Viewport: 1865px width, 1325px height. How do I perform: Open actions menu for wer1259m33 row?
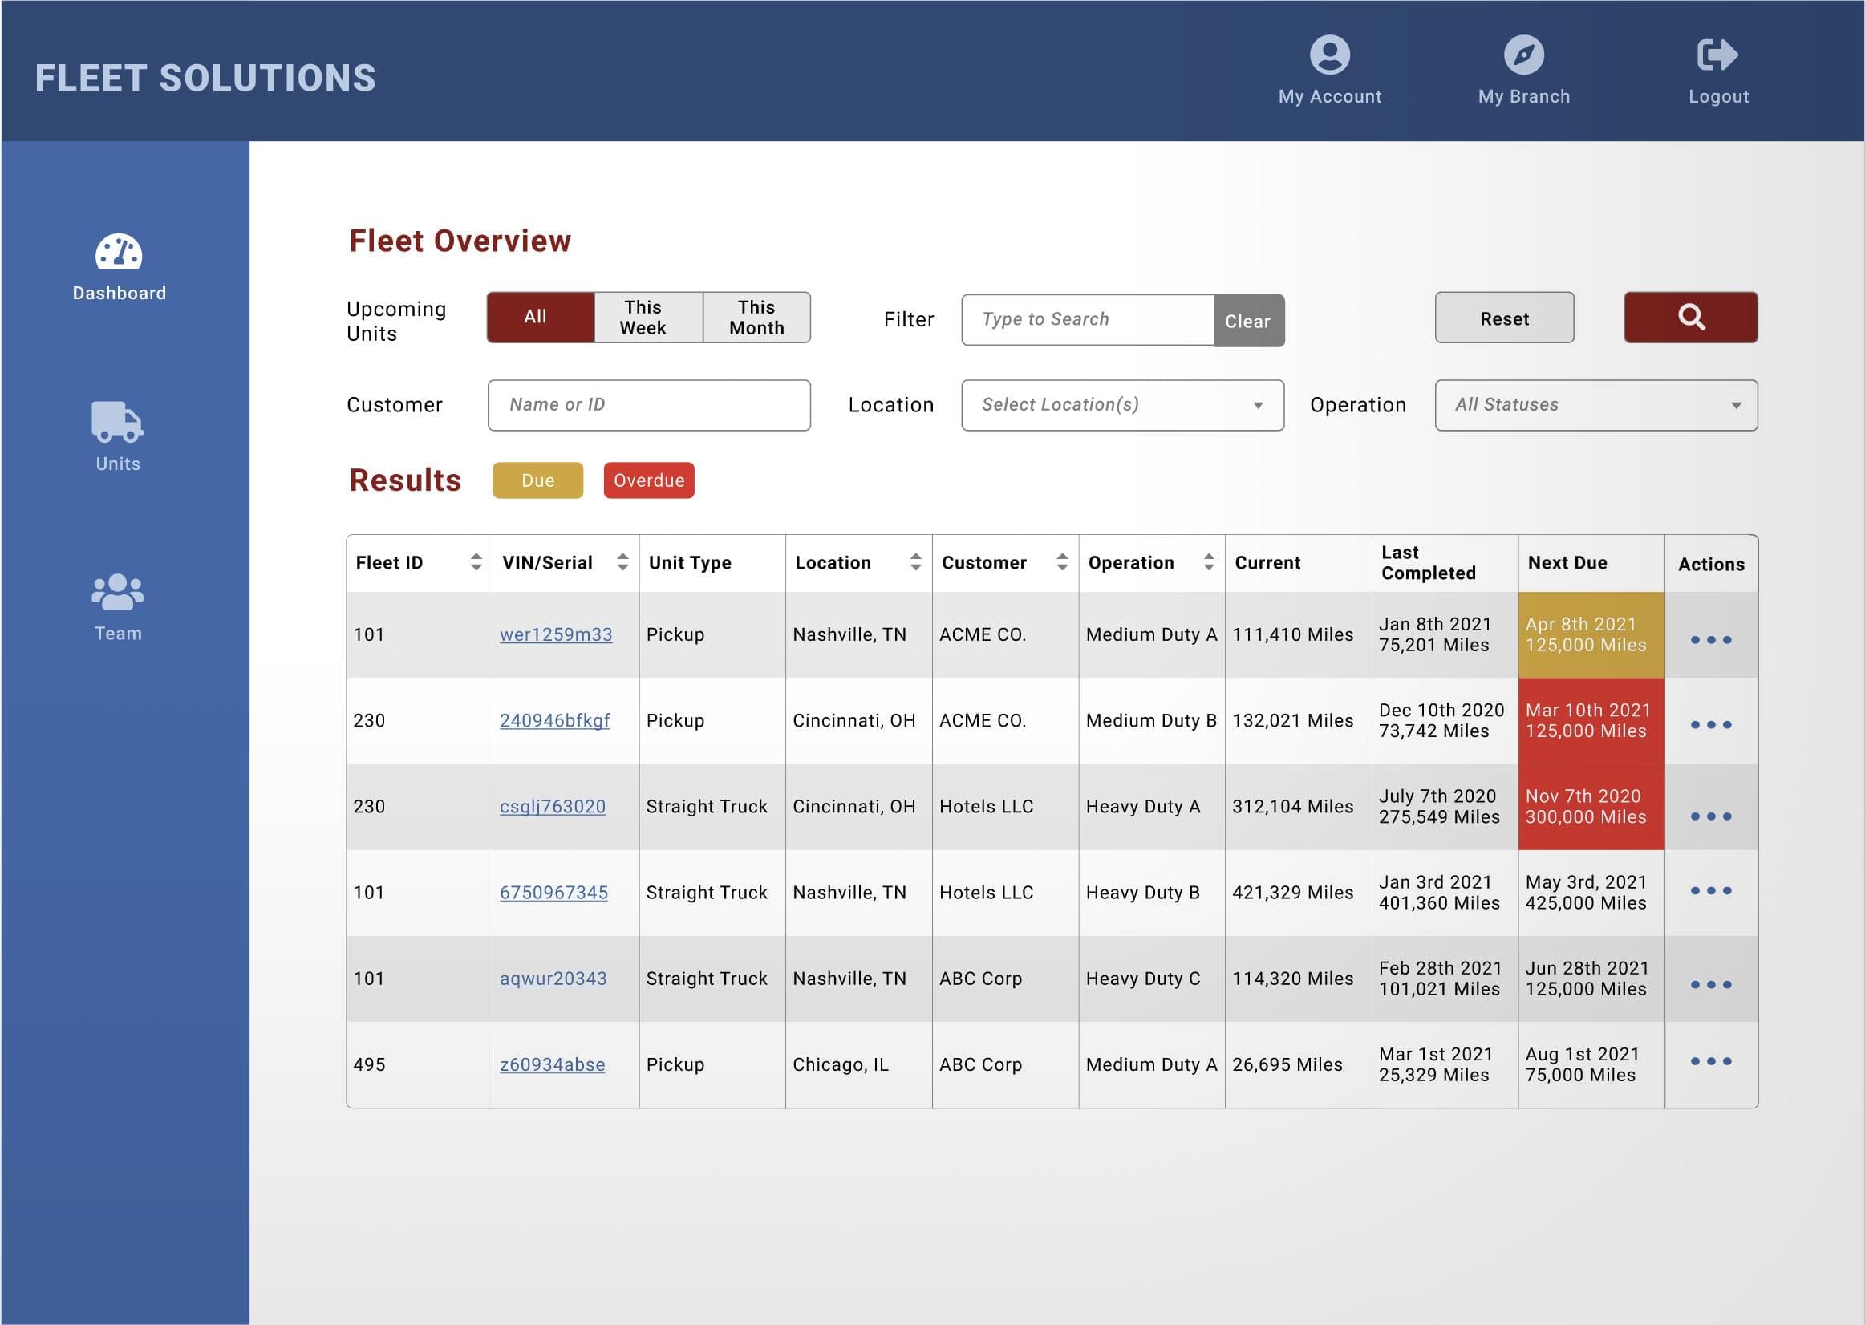click(x=1711, y=640)
